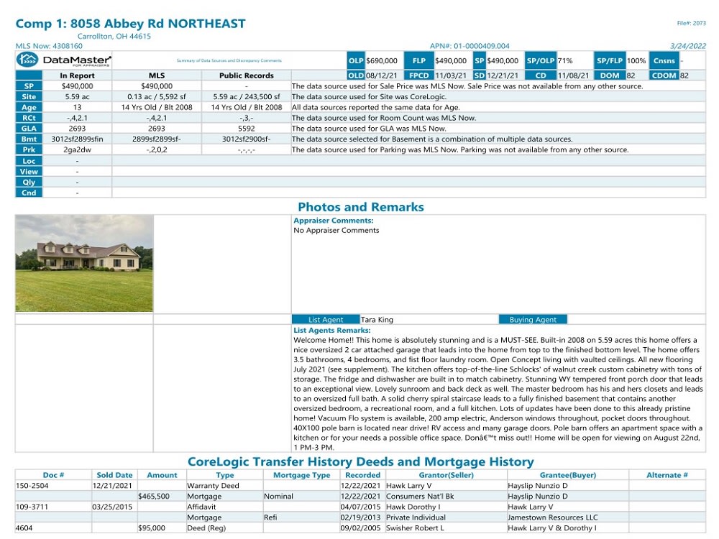
Task: Click OLD date '08/12/21'
Action: click(x=381, y=75)
